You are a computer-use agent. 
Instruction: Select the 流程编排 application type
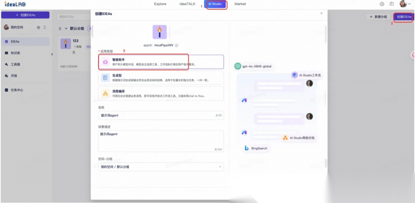pos(161,93)
